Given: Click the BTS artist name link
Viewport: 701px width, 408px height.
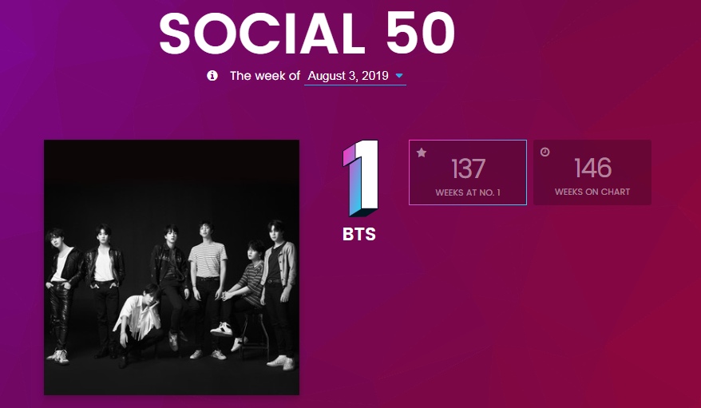Looking at the screenshot, I should tap(358, 235).
